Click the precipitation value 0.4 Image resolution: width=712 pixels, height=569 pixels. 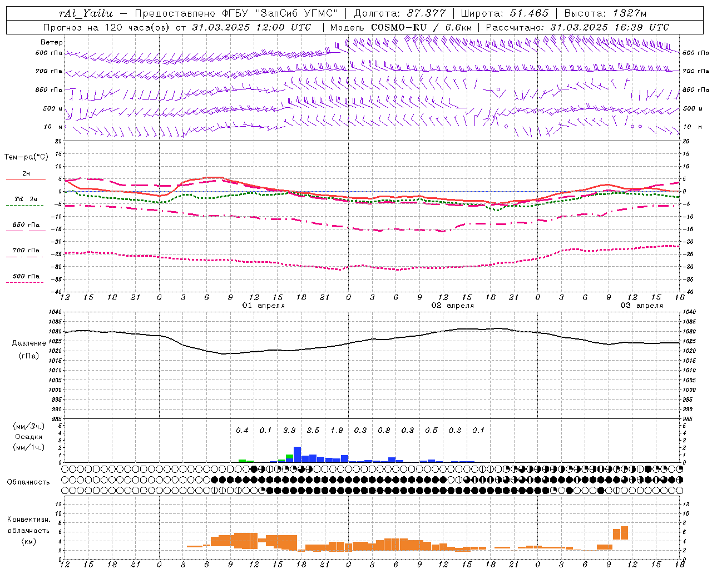click(242, 430)
